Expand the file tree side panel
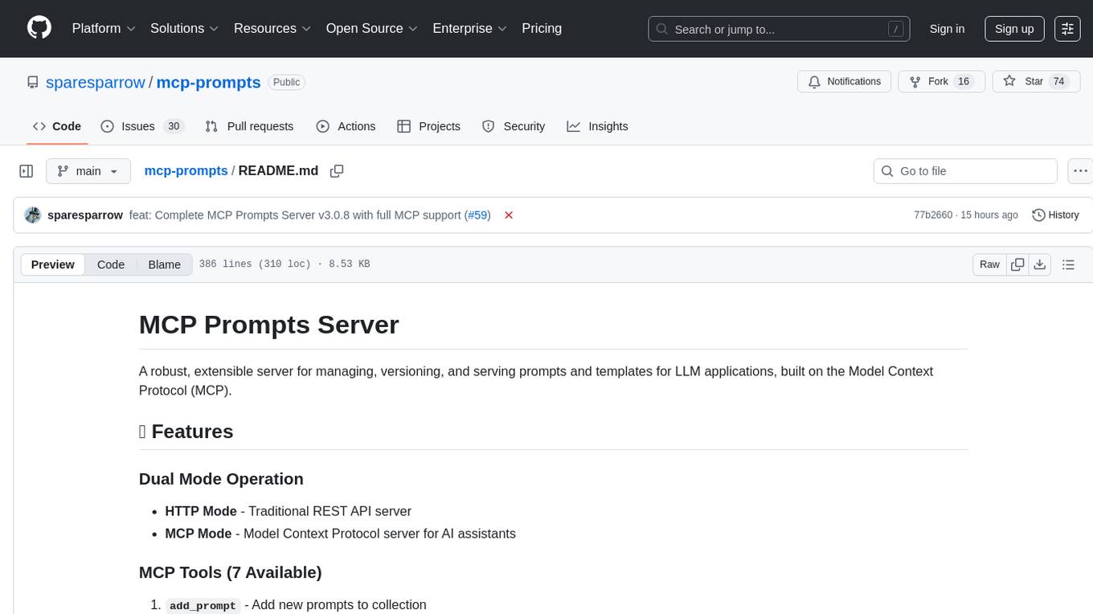The image size is (1093, 614). (27, 171)
